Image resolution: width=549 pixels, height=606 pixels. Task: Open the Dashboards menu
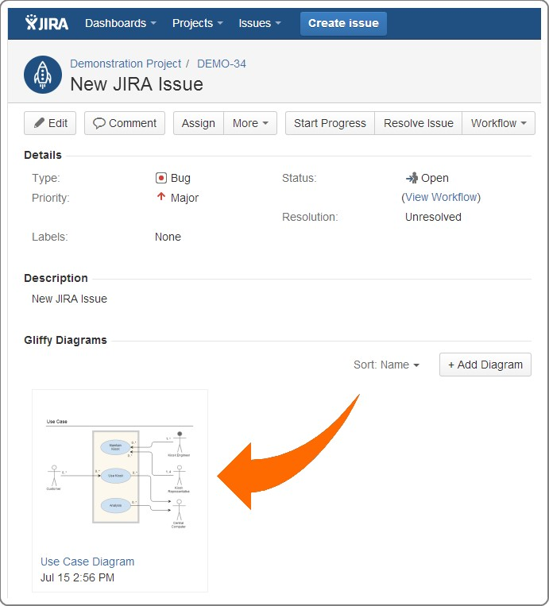121,23
